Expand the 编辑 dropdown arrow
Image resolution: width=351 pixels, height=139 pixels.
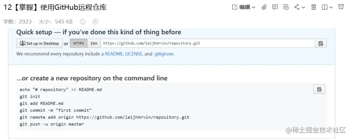coord(253,7)
